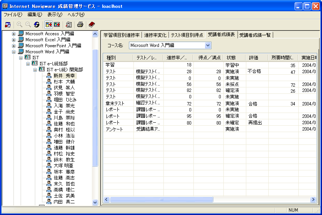The width and height of the screenshot is (322, 215).
Task: Click the organization icon for IST e-L統) 開発部
Action: [x=42, y=69]
